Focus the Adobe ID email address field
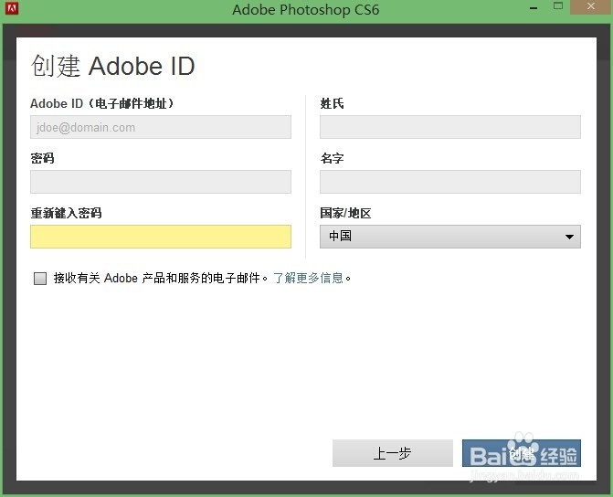The image size is (613, 497). click(161, 127)
